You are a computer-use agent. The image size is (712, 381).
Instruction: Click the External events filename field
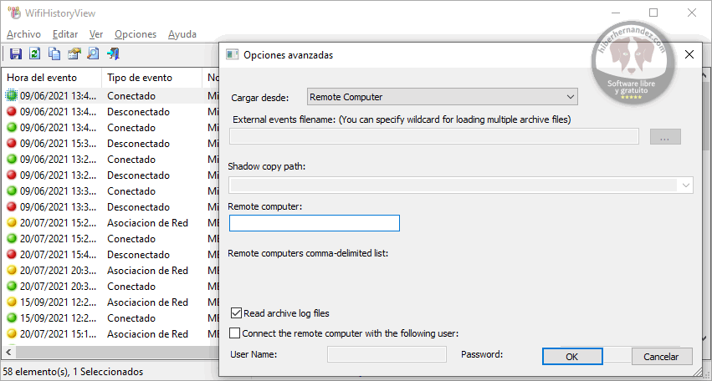(434, 136)
